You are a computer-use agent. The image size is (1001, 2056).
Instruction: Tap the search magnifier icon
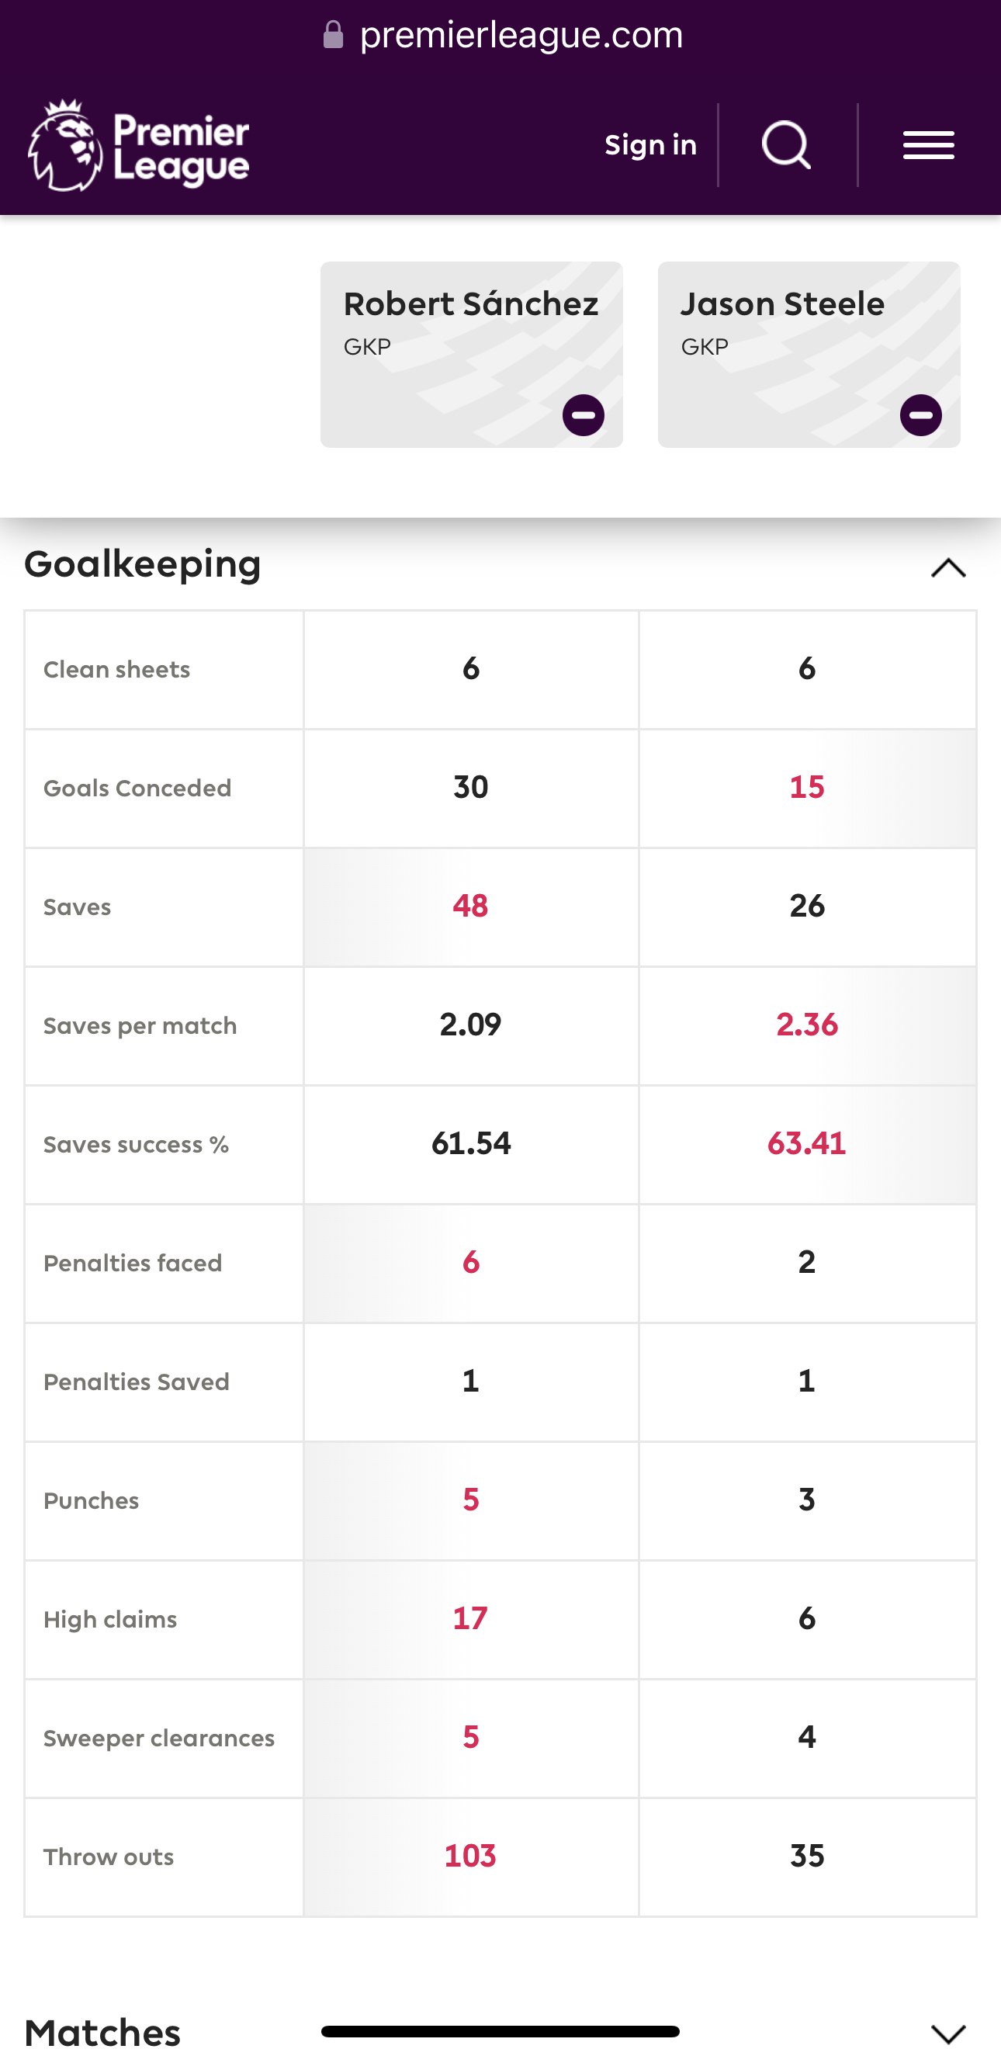tap(786, 145)
